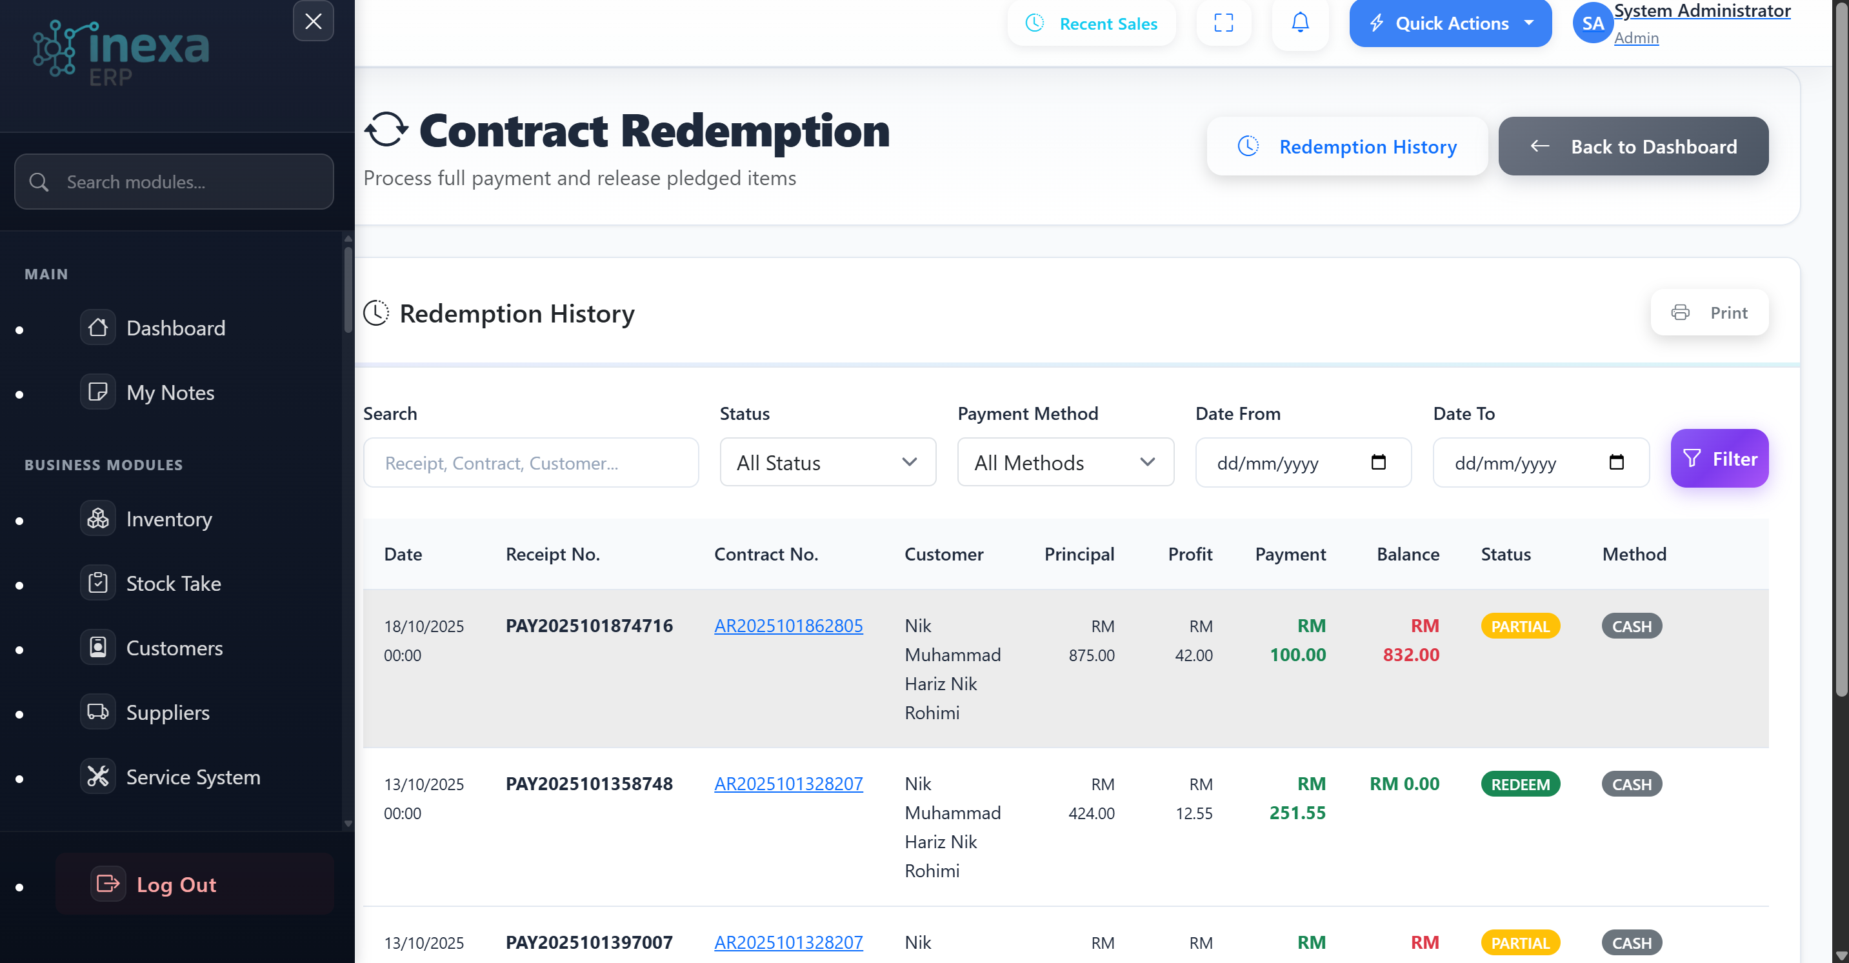The image size is (1849, 963).
Task: Open contract link AR2025101862805
Action: (788, 626)
